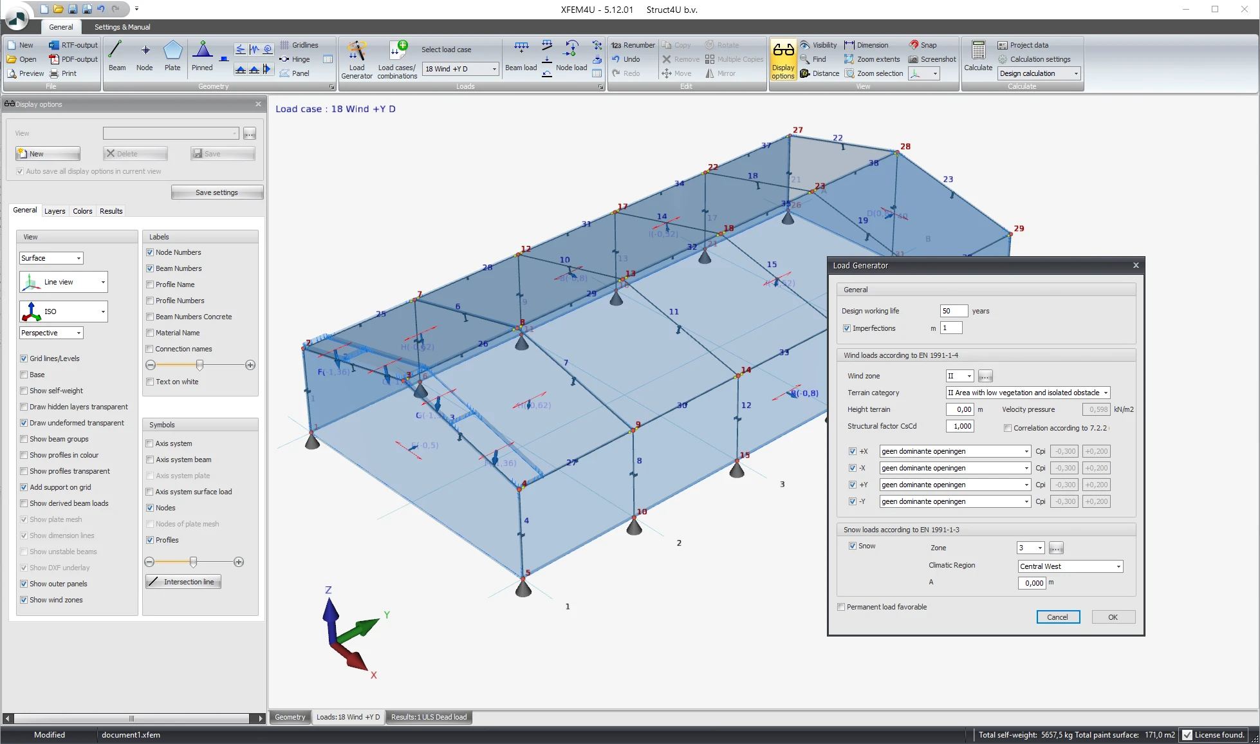Click RTF-output in File group
This screenshot has width=1260, height=744.
(x=73, y=45)
